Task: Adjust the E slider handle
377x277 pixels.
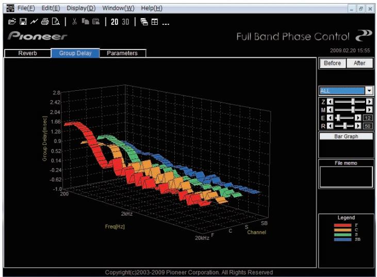Action: [x=338, y=118]
